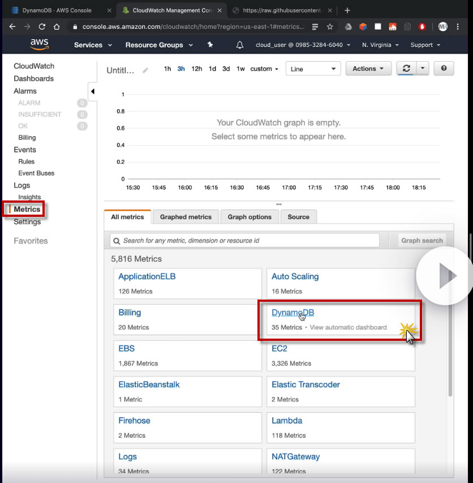The height and width of the screenshot is (483, 473).
Task: Open Event Buses in the sidebar
Action: (x=36, y=173)
